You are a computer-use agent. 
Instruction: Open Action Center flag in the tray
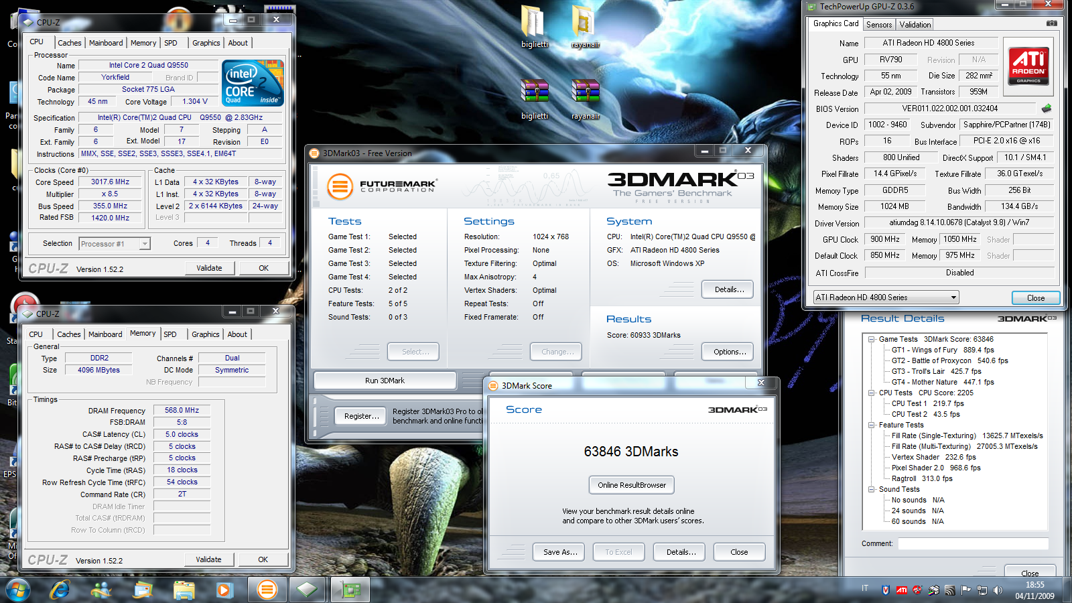[x=965, y=590]
